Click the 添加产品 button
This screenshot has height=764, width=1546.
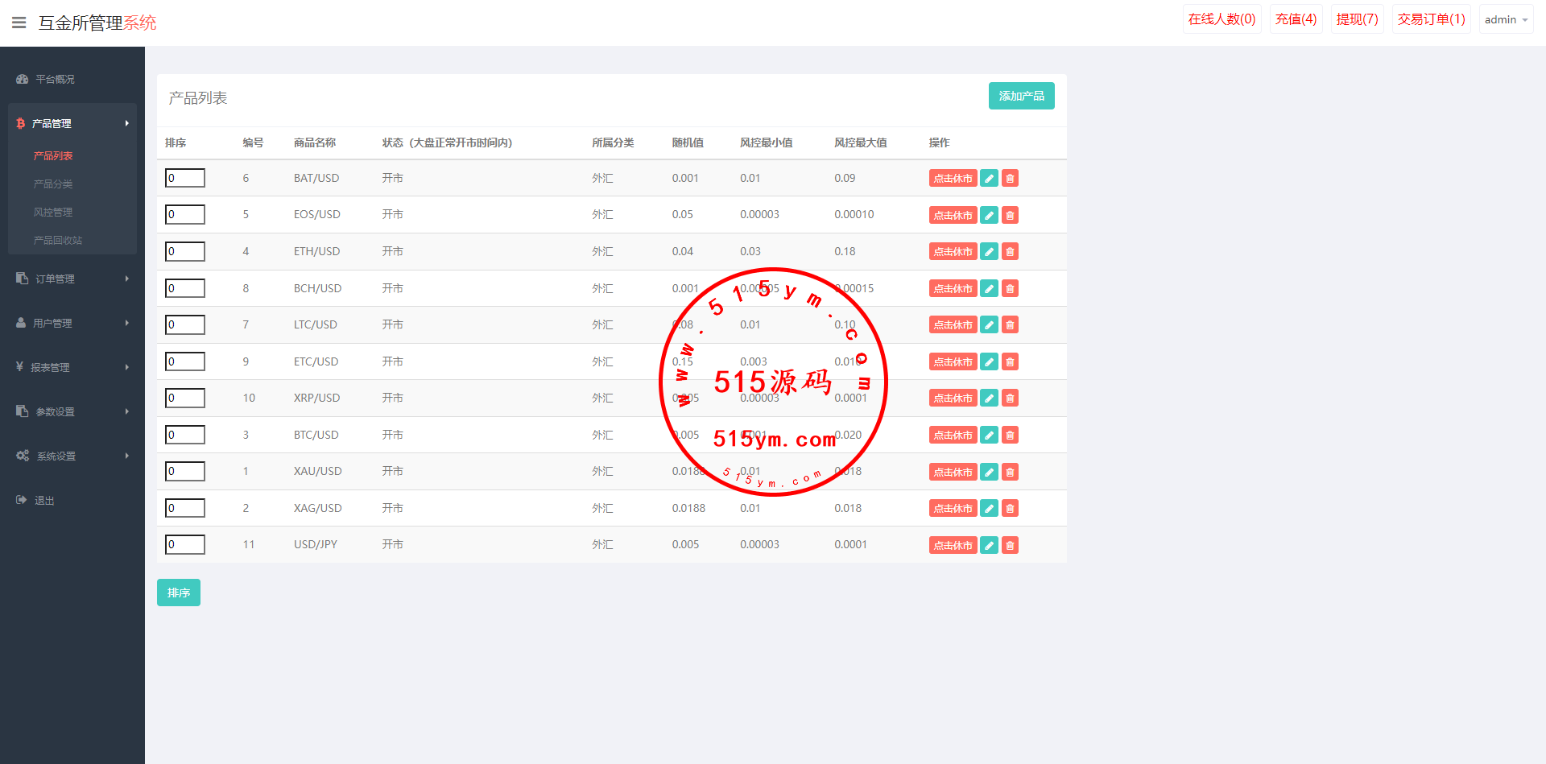click(x=1021, y=96)
